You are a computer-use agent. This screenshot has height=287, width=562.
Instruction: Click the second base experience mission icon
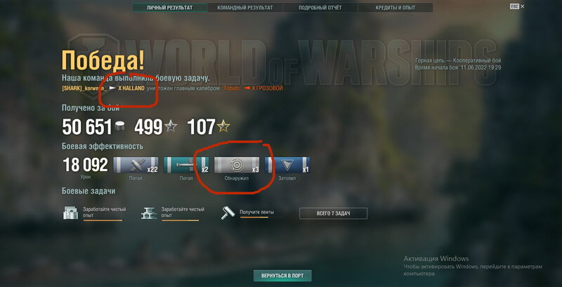click(x=149, y=213)
